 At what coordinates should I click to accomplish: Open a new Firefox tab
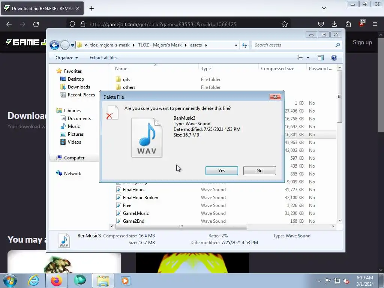(91, 9)
